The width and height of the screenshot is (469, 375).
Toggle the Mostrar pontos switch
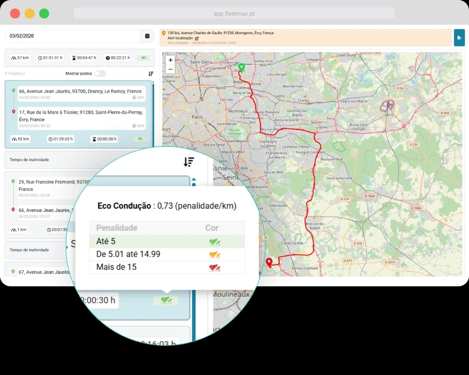pyautogui.click(x=100, y=73)
